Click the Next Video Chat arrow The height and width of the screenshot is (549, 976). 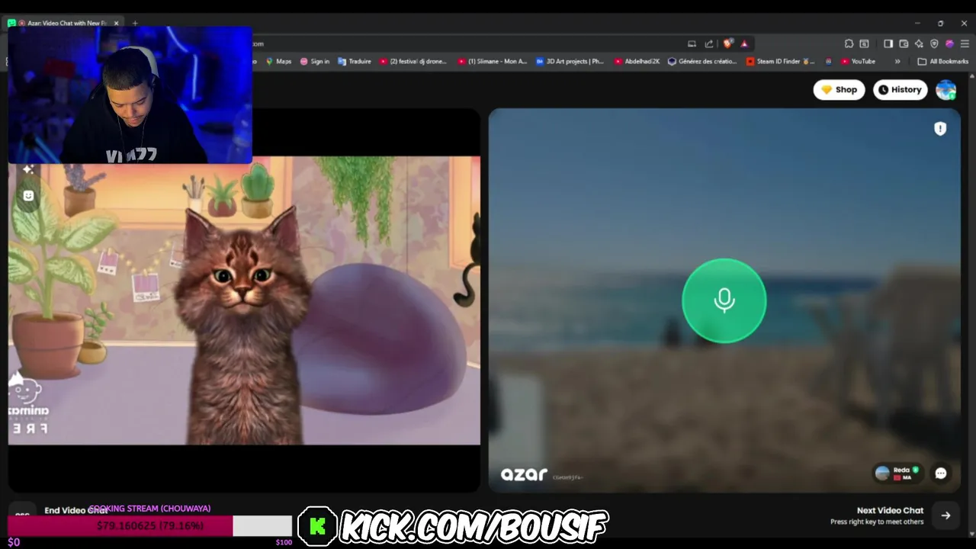[x=945, y=515]
